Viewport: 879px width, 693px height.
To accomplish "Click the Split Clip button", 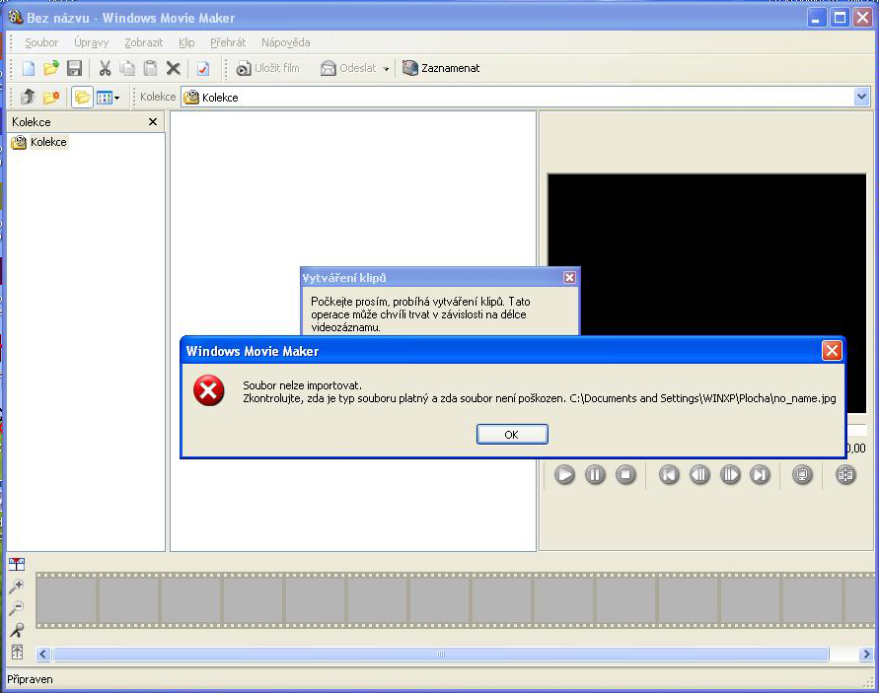I will coord(845,475).
